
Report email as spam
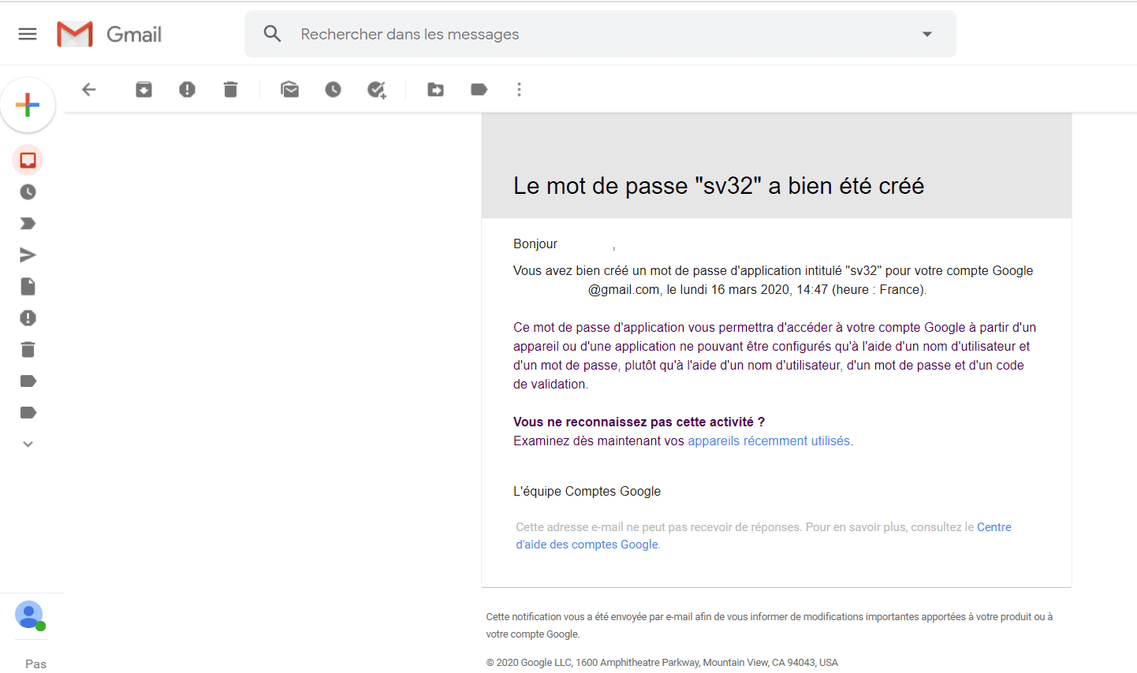[187, 90]
